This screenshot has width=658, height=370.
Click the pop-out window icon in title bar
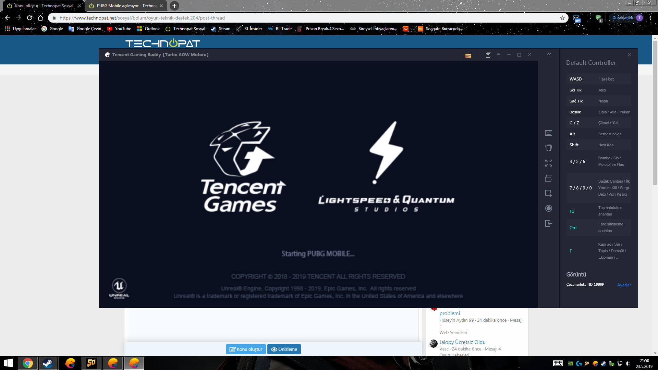[488, 55]
